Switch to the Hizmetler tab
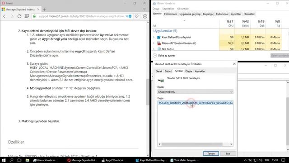Viewport: 289px width, 163px height. coord(249,14)
